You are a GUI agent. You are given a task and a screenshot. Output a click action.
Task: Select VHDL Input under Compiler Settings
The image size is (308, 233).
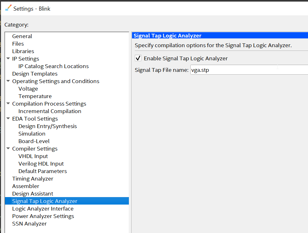click(33, 156)
